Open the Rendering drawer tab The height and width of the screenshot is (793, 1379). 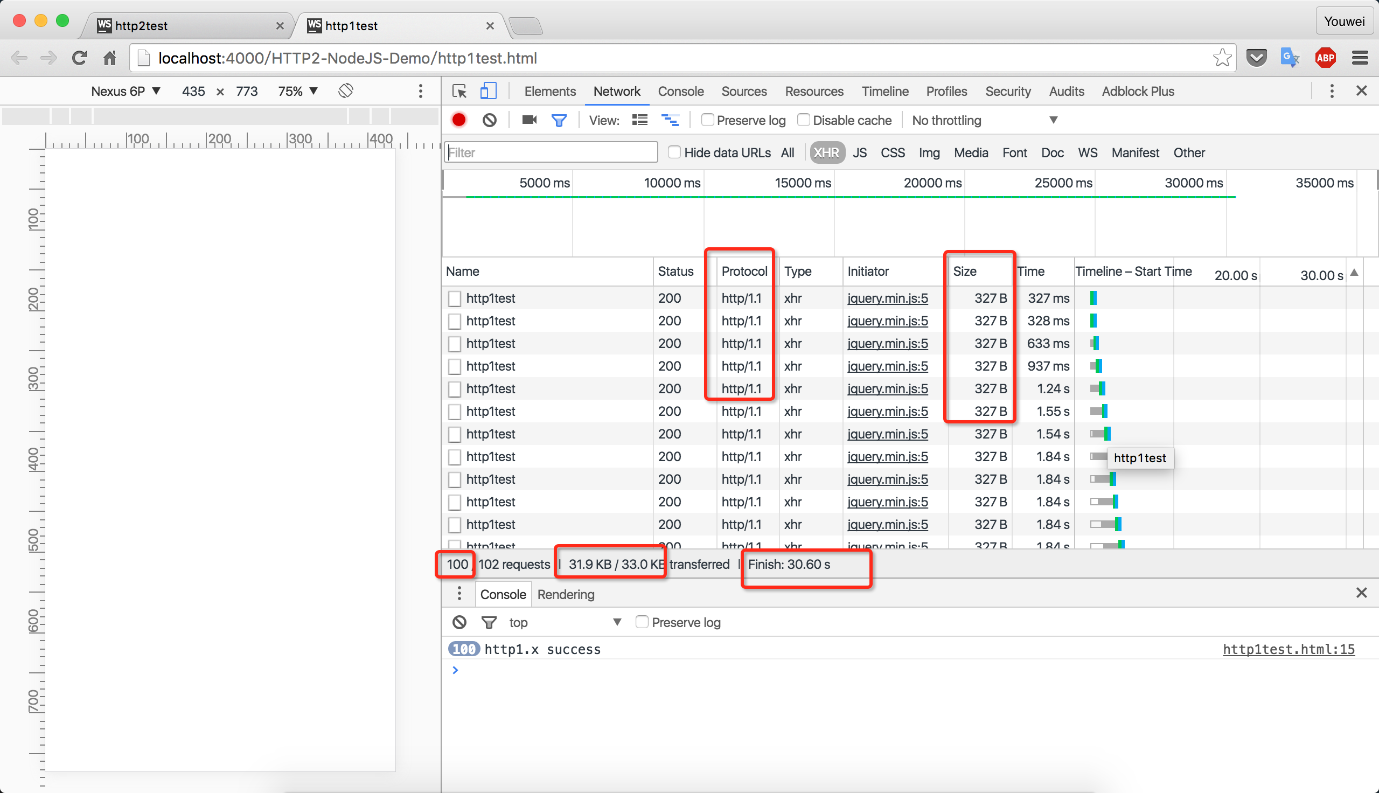click(x=565, y=594)
